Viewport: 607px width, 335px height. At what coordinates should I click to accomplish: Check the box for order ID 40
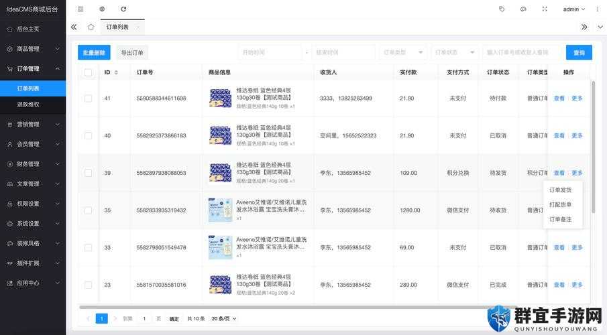coord(89,136)
